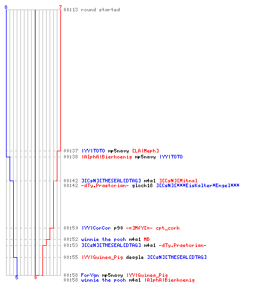
Task: Click the 00:13 round started entry
Action: (x=91, y=10)
